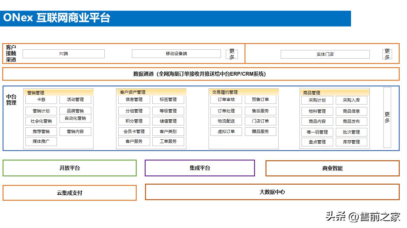This screenshot has height=228, width=407.
Task: Expand the 更多 box beside 实体门店
Action: (387, 54)
